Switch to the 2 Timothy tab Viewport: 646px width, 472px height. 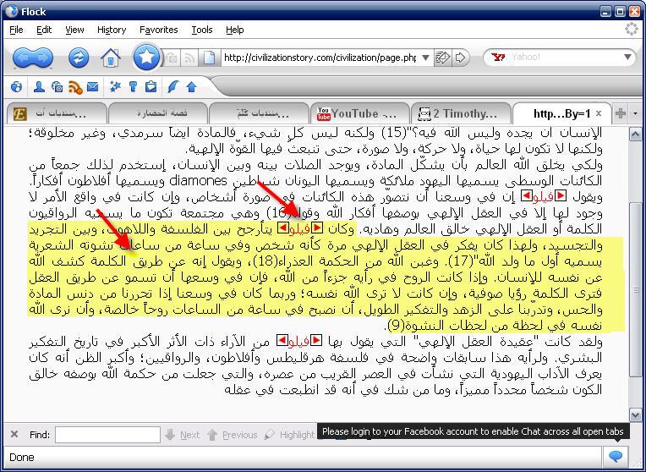(457, 113)
